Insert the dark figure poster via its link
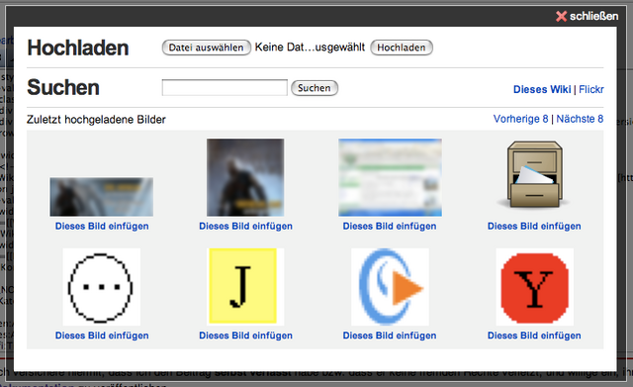This screenshot has width=633, height=387. coord(245,226)
